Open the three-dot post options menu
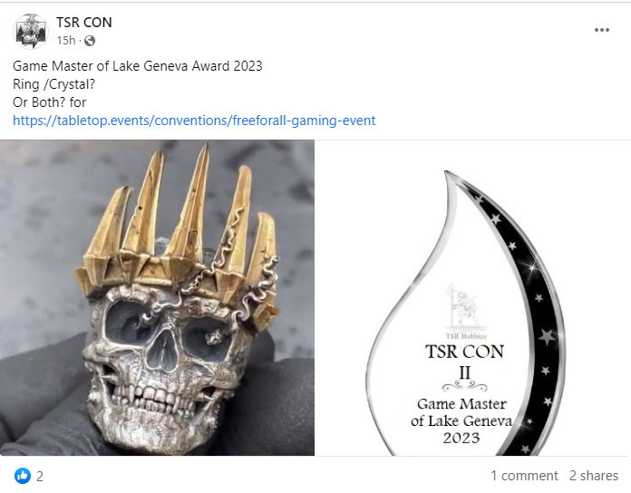The width and height of the screenshot is (631, 493). [x=602, y=30]
